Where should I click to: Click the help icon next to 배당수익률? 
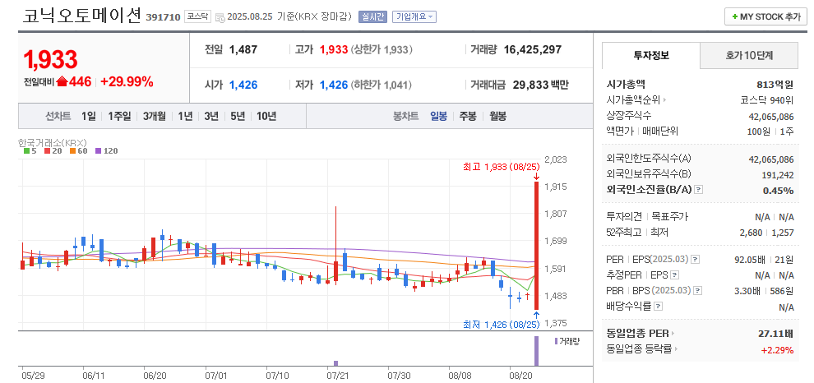coord(657,307)
